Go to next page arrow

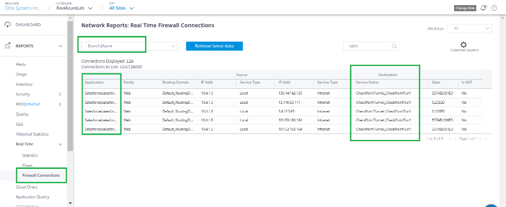click(480, 139)
